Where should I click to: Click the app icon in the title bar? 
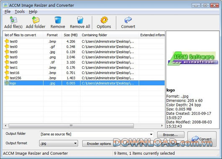pos(5,5)
